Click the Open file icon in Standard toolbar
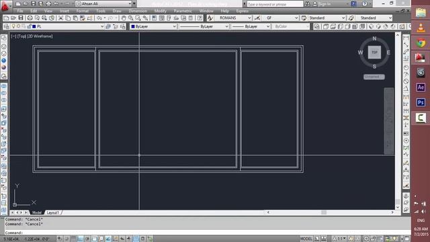Viewport: 430px width, 242px height. 13,18
